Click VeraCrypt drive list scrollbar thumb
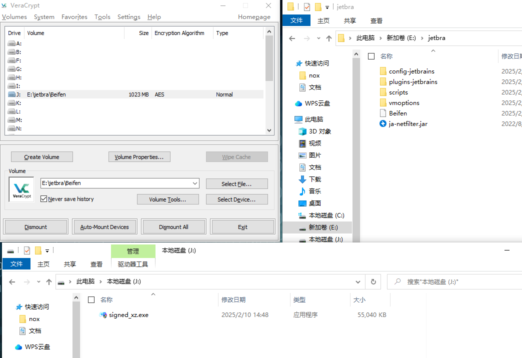522x358 pixels. [269, 58]
